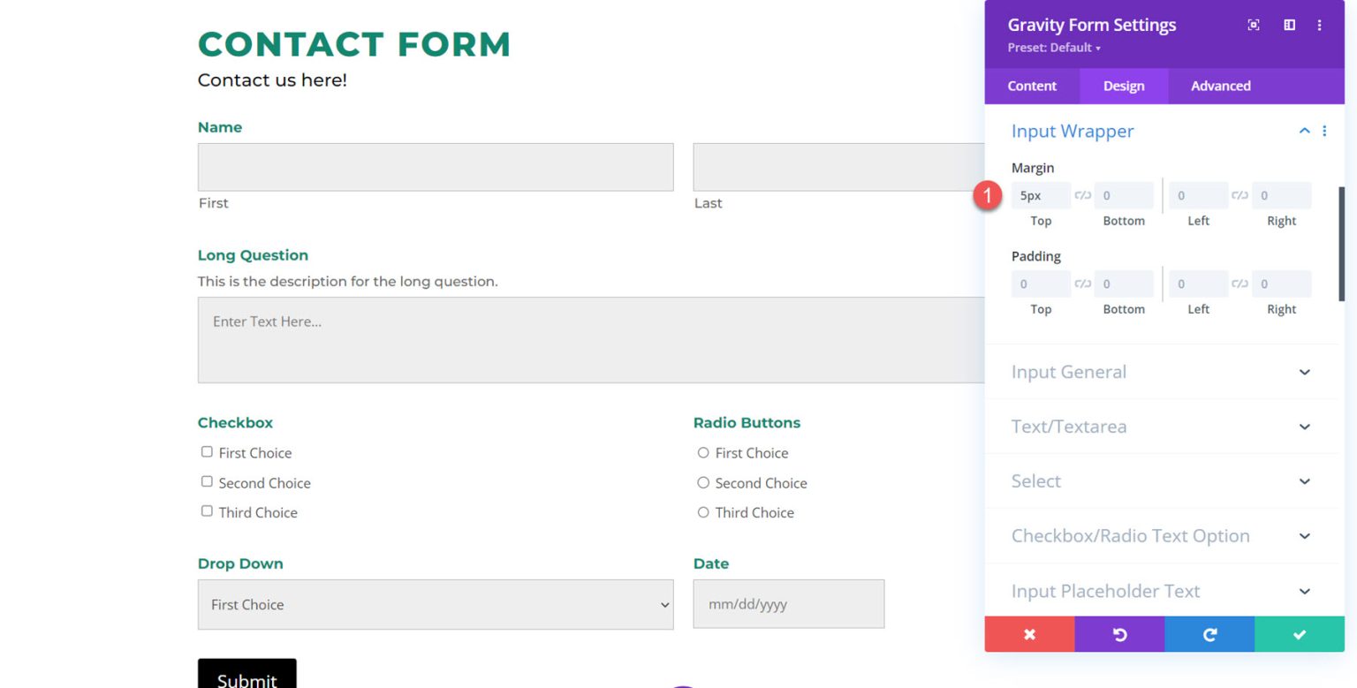
Task: Snap the settings panel to the side
Action: click(1288, 25)
